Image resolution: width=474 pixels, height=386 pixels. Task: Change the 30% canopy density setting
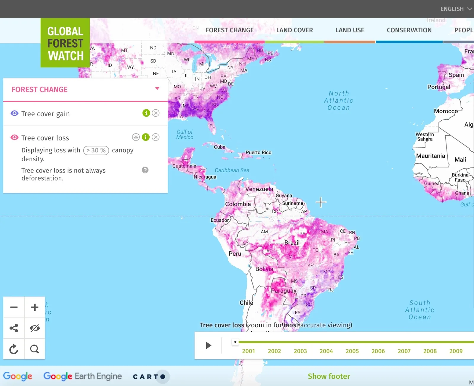(x=96, y=150)
